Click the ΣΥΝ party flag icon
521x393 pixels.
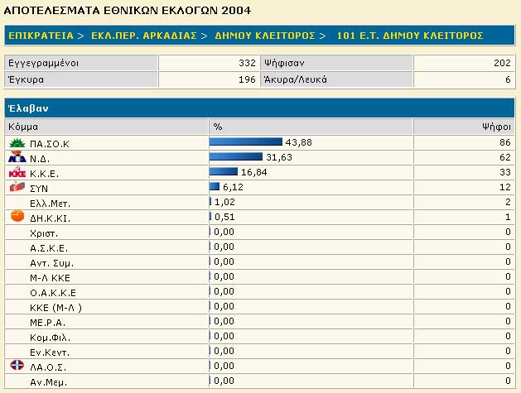16,187
